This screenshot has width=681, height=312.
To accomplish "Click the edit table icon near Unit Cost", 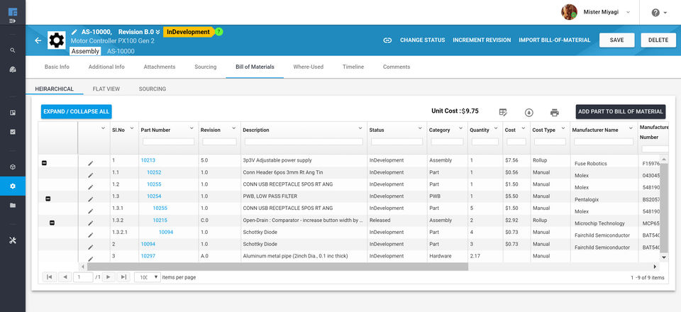I will point(503,113).
